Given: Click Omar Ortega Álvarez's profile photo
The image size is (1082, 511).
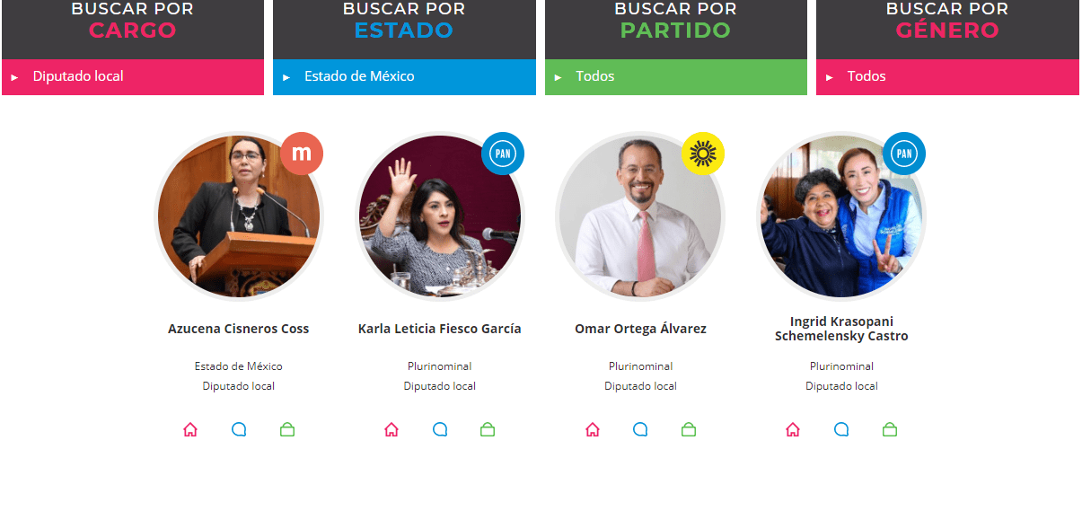Looking at the screenshot, I should 640,216.
